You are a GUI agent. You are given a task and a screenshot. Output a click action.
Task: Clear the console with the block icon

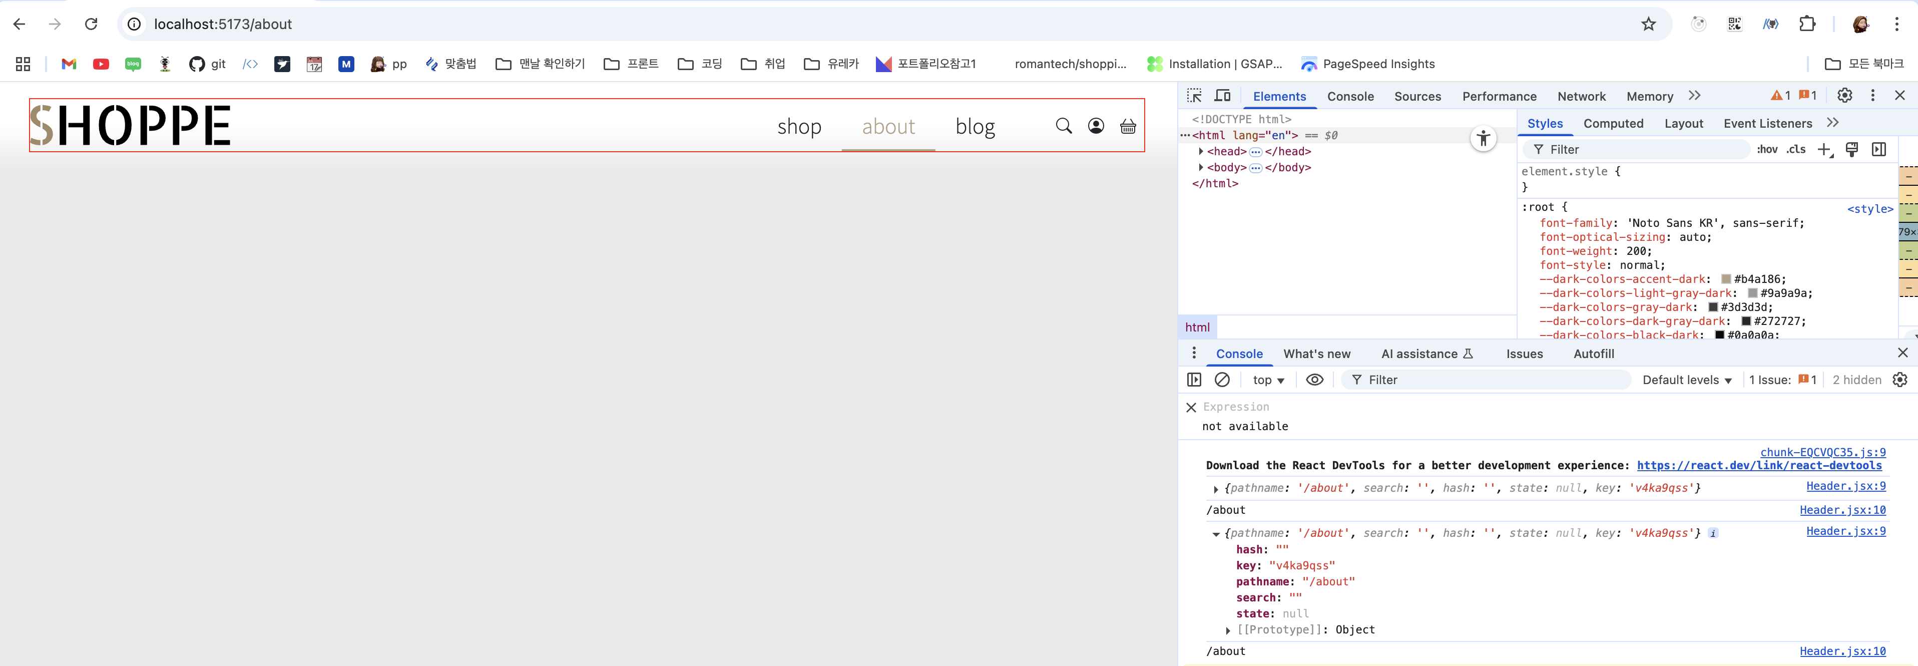click(x=1222, y=380)
